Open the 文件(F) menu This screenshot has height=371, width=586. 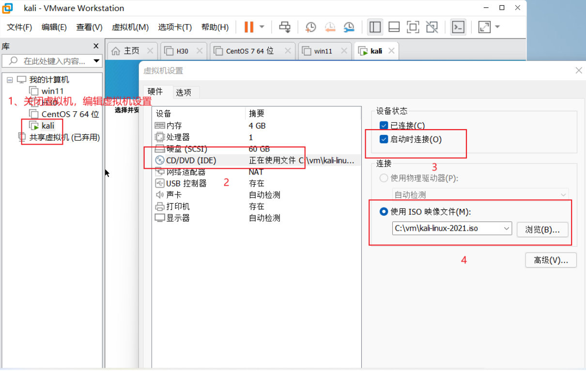[x=19, y=27]
